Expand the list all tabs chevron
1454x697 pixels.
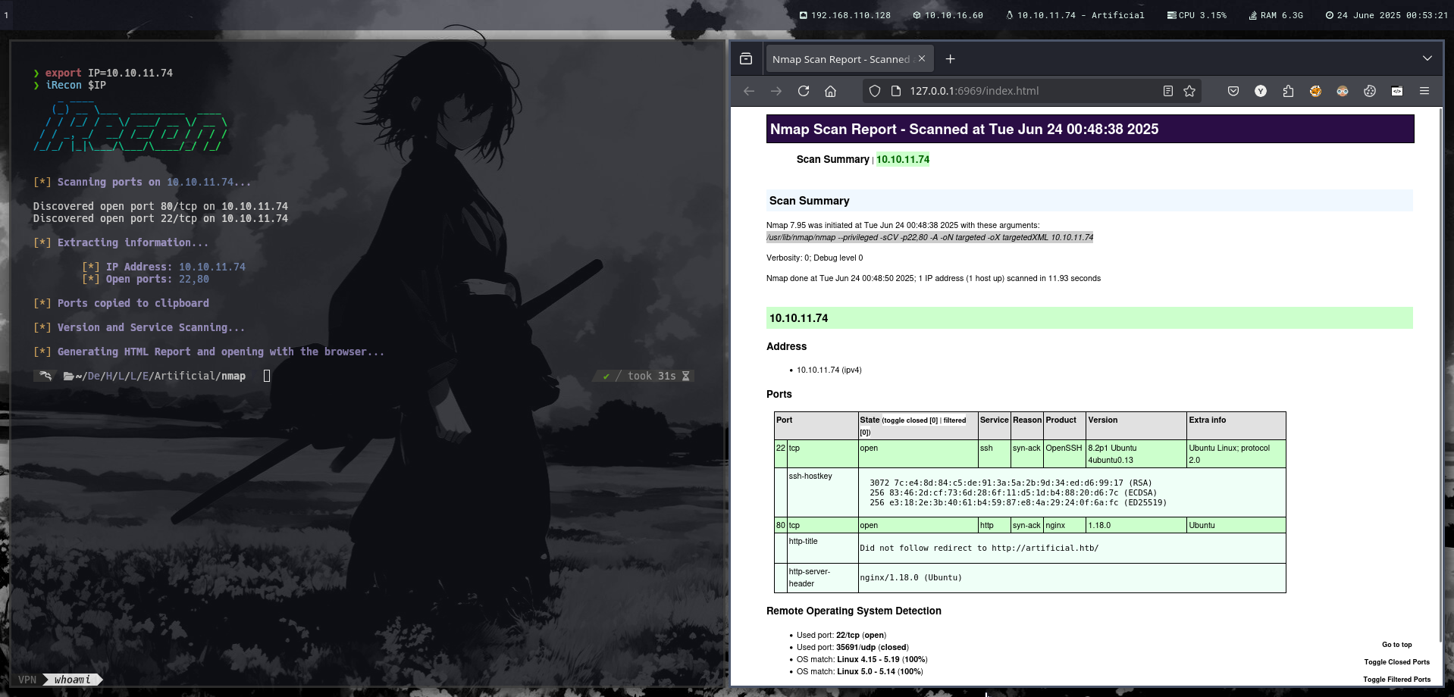[x=1427, y=59]
